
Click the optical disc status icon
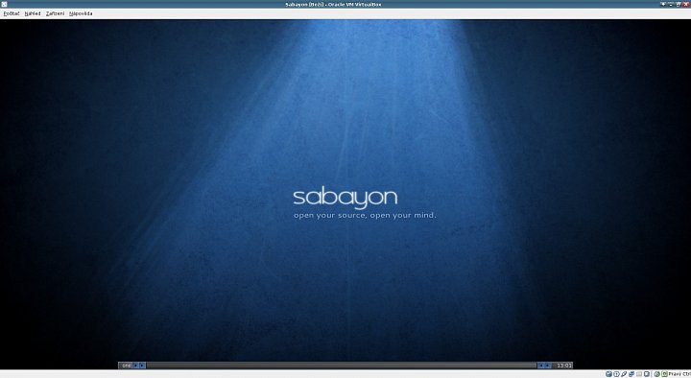pos(616,374)
